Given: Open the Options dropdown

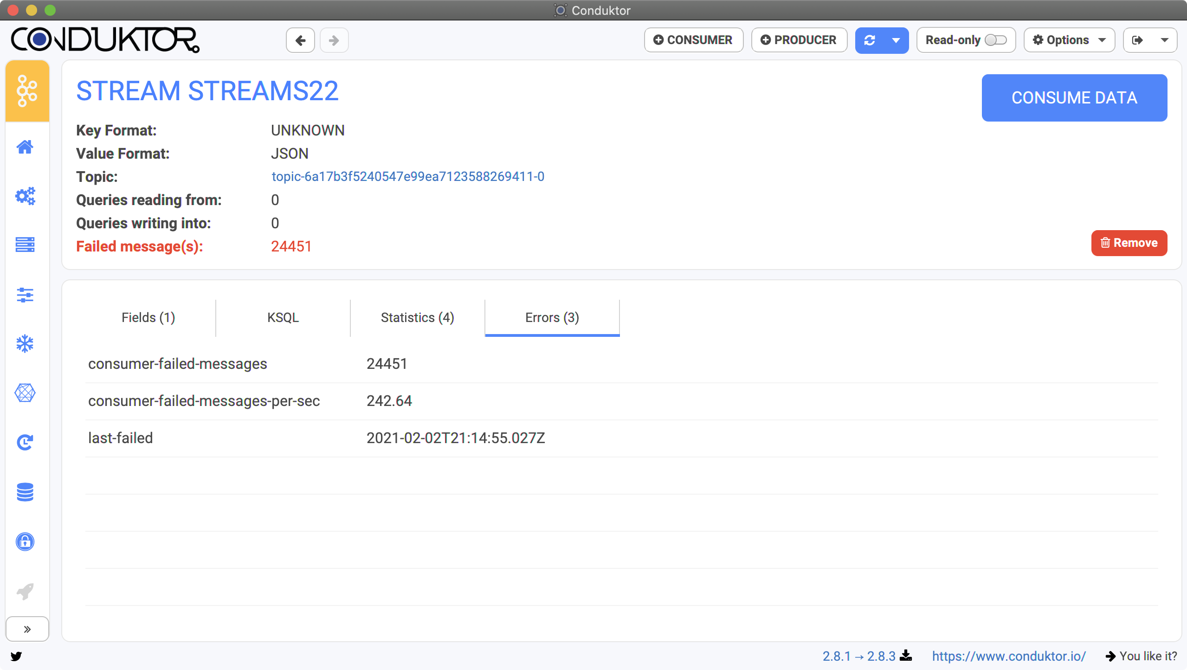Looking at the screenshot, I should 1069,40.
